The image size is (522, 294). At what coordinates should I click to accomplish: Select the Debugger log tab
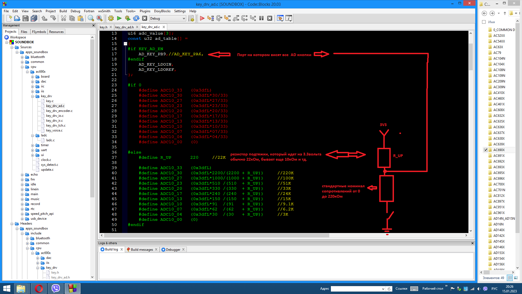[x=173, y=250]
